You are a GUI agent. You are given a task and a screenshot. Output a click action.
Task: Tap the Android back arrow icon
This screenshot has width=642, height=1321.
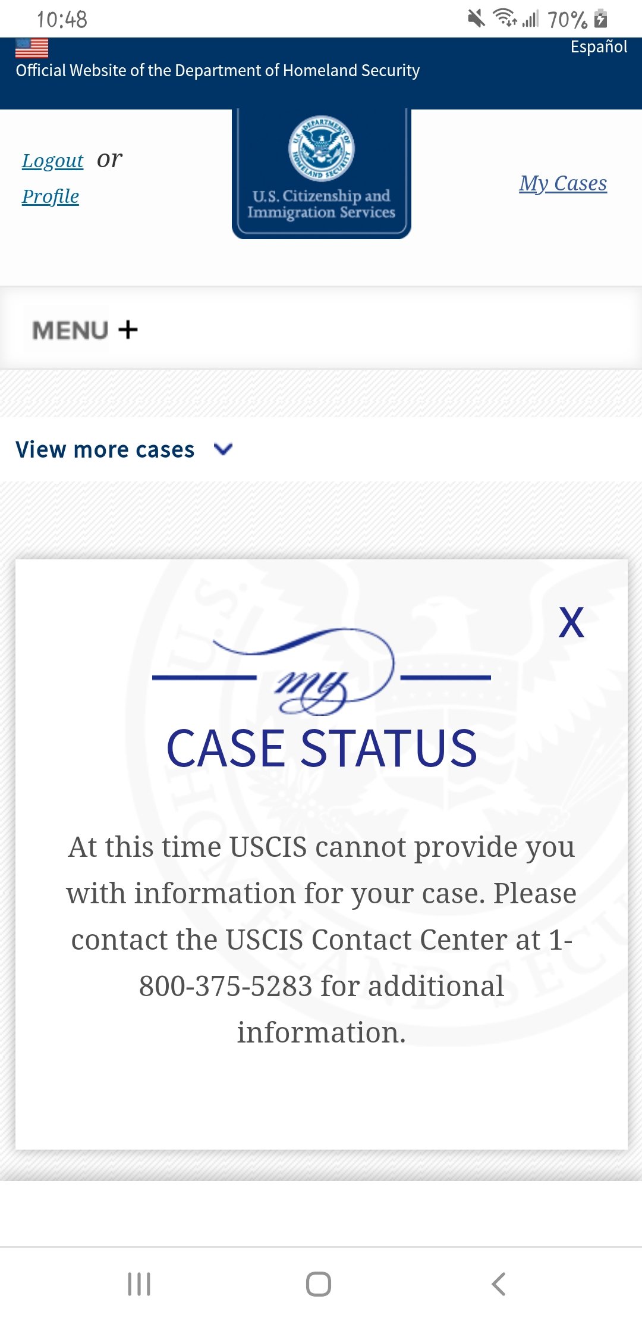click(x=499, y=1284)
